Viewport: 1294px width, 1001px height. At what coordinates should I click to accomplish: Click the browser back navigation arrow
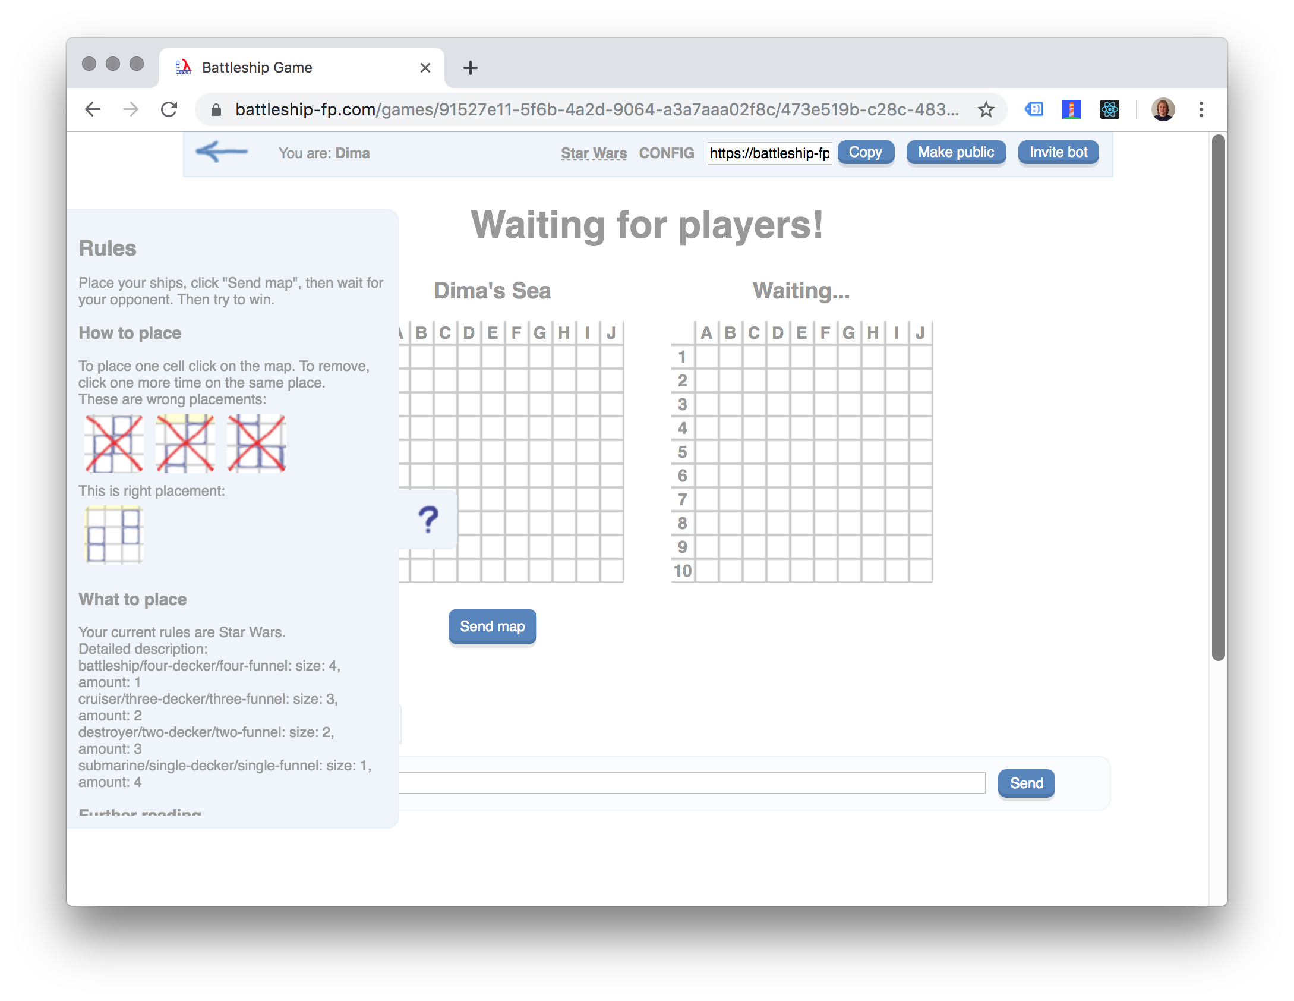93,108
